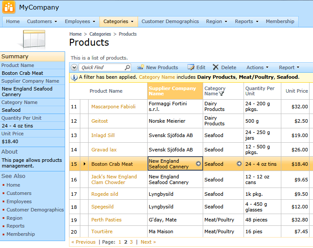Image resolution: width=313 pixels, height=248 pixels.
Task: Click the Category Name filter funnel icon
Action: point(221,94)
